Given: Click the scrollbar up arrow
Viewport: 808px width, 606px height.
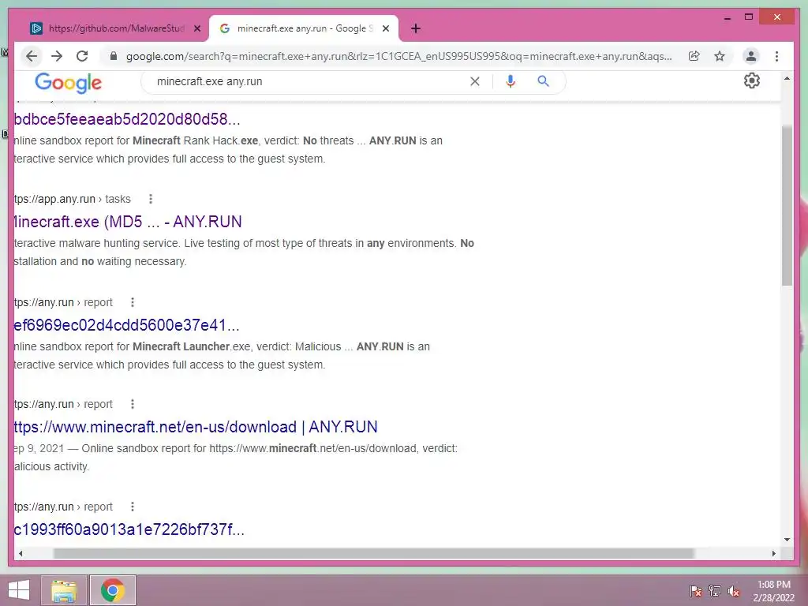Looking at the screenshot, I should click(787, 78).
